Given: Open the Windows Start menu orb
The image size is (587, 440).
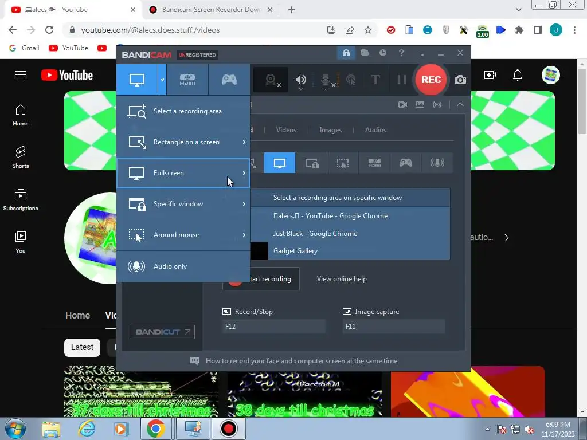Looking at the screenshot, I should (x=15, y=429).
